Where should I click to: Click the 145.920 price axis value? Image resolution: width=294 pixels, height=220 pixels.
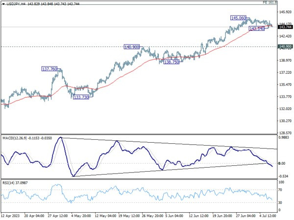click(x=285, y=12)
